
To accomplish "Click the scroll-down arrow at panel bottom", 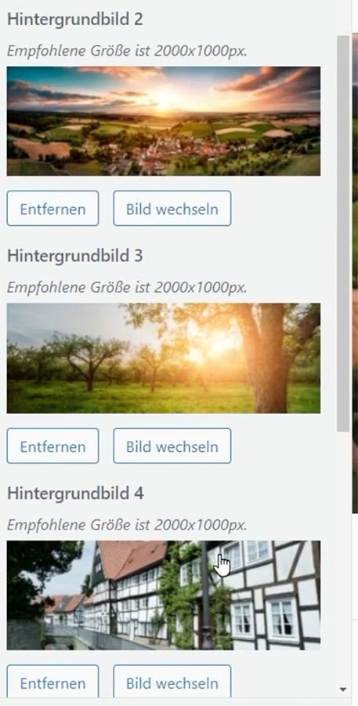I will click(x=343, y=690).
